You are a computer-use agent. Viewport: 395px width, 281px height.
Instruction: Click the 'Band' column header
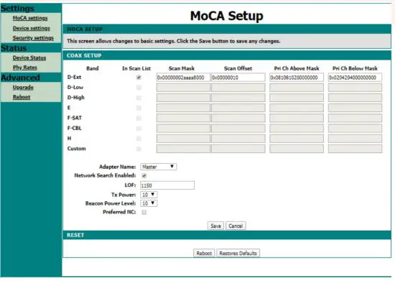(x=93, y=68)
